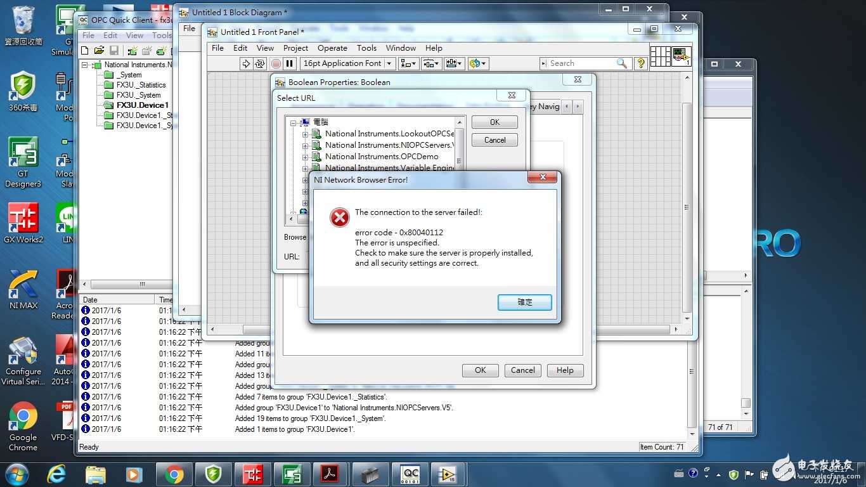Image resolution: width=866 pixels, height=487 pixels.
Task: Open the Windows Start menu
Action: click(17, 474)
